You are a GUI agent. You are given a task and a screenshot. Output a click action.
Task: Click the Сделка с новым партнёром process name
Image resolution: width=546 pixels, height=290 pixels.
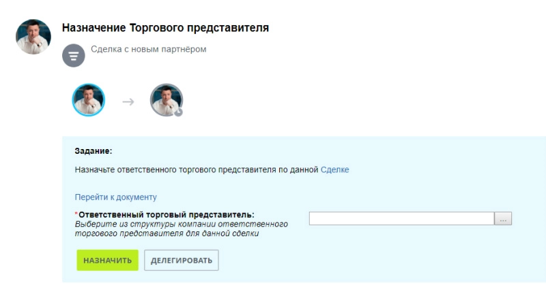point(148,49)
